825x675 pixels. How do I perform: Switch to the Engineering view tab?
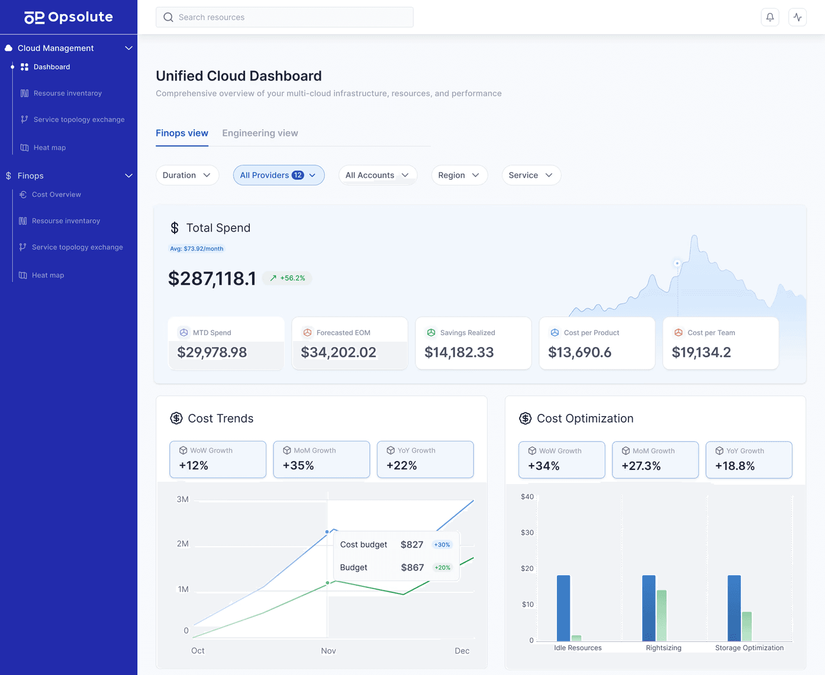click(x=260, y=133)
